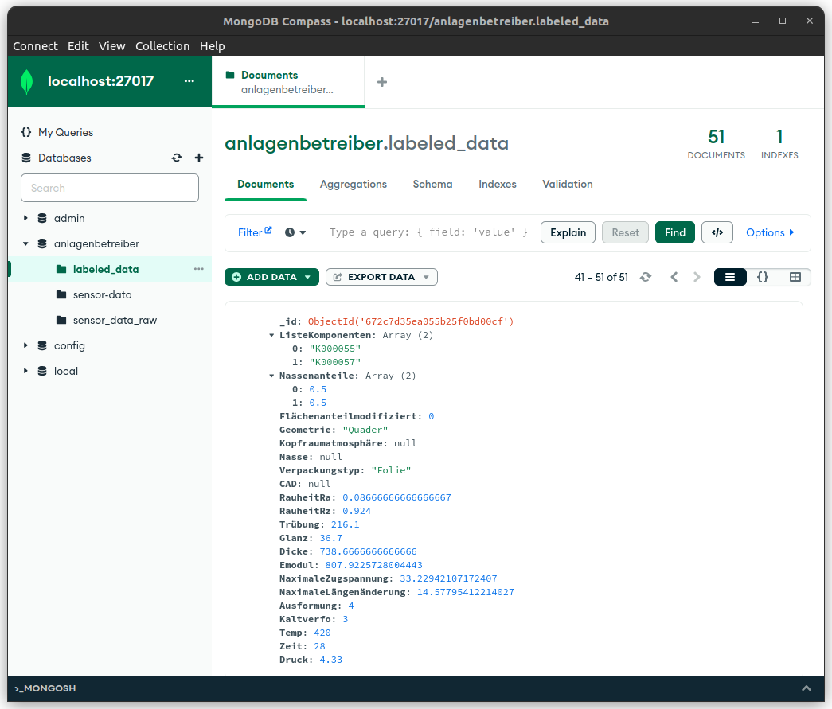This screenshot has height=709, width=832.
Task: Switch to the Validation tab
Action: pyautogui.click(x=567, y=185)
